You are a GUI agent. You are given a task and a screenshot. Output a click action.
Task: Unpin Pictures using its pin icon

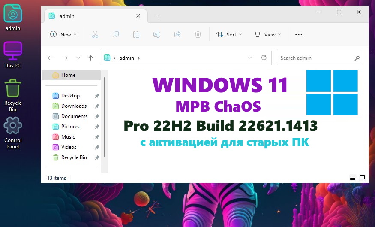pos(97,127)
